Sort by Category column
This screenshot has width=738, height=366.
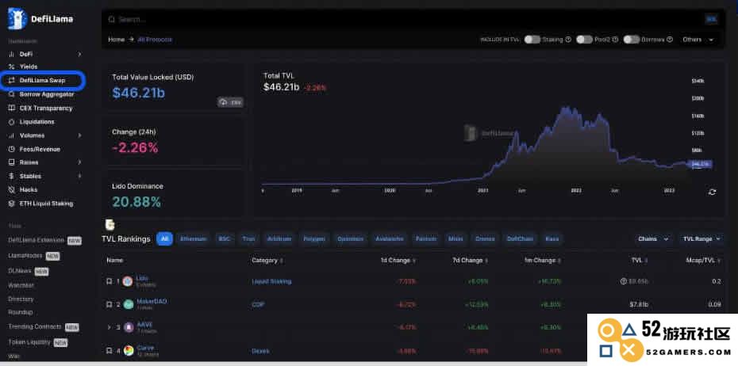point(267,261)
